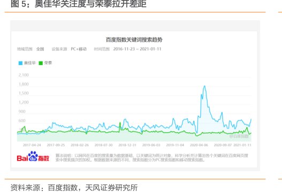
Task: Click the 地域范围 field label
Action: pyautogui.click(x=25, y=49)
